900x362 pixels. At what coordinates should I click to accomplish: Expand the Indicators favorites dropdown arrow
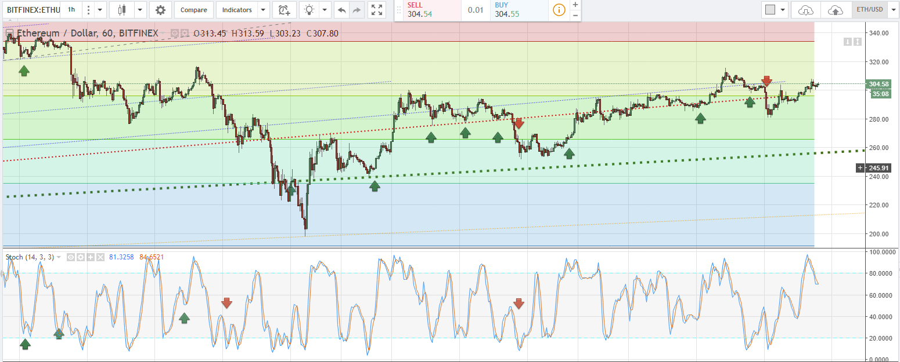pyautogui.click(x=263, y=10)
